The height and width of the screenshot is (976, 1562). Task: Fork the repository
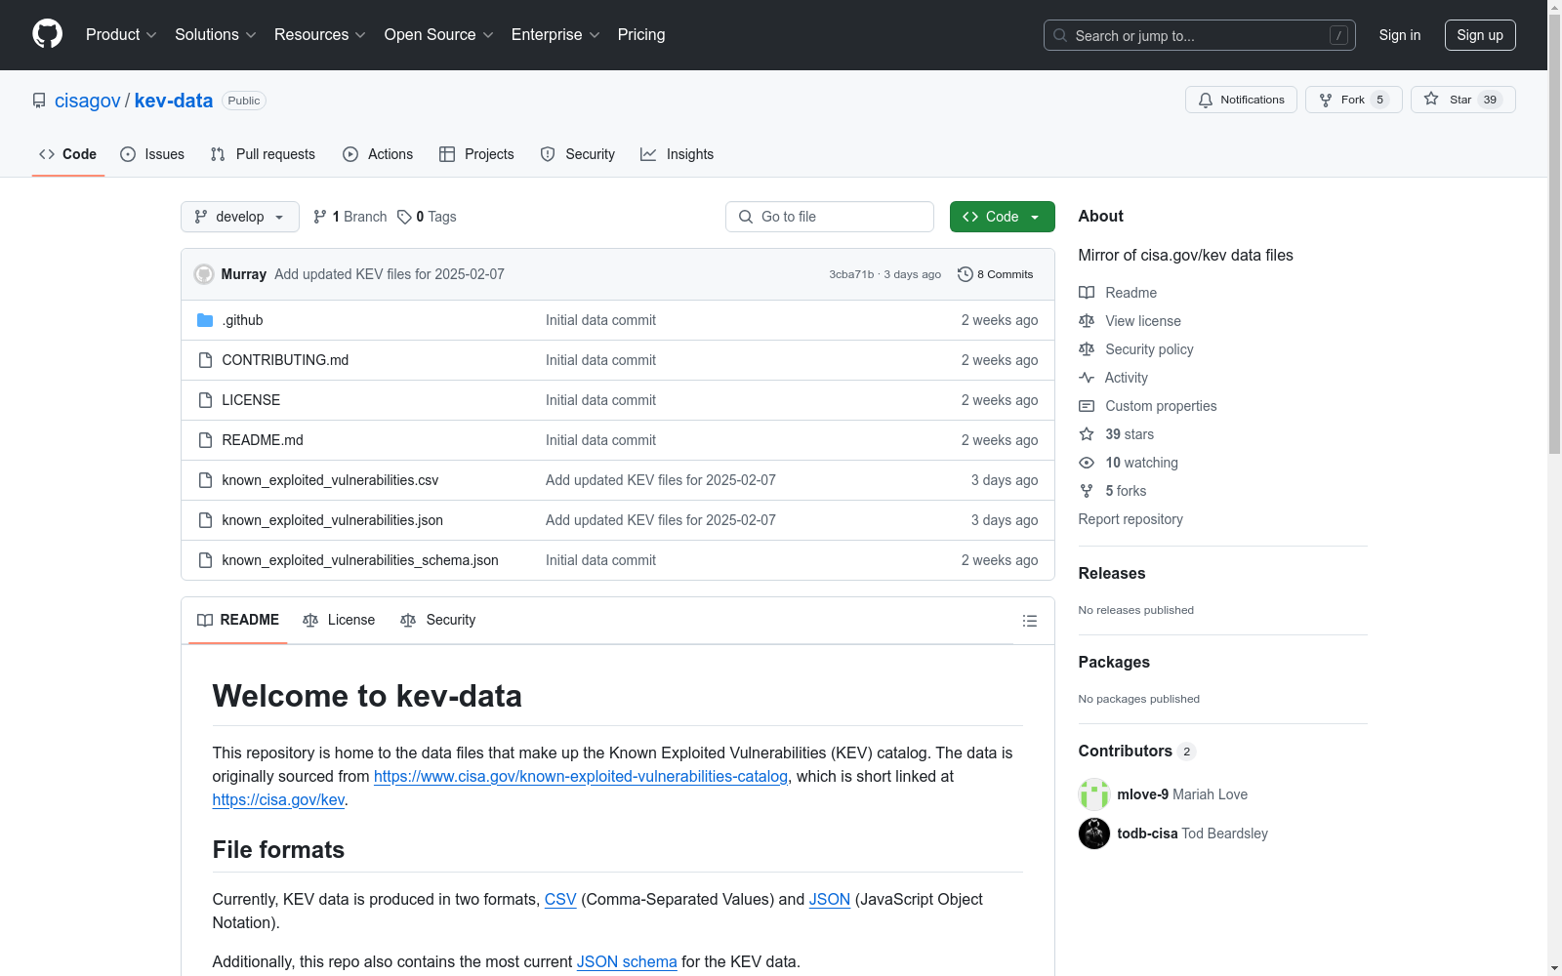(1353, 100)
